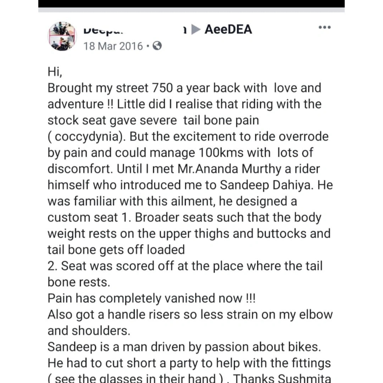Click the globe public privacy icon
383x383 pixels.
point(157,46)
